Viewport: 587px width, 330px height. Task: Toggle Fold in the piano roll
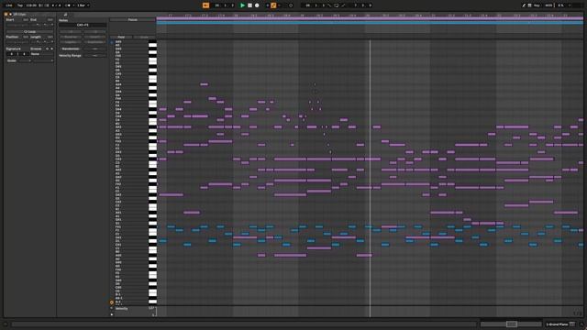pyautogui.click(x=121, y=37)
